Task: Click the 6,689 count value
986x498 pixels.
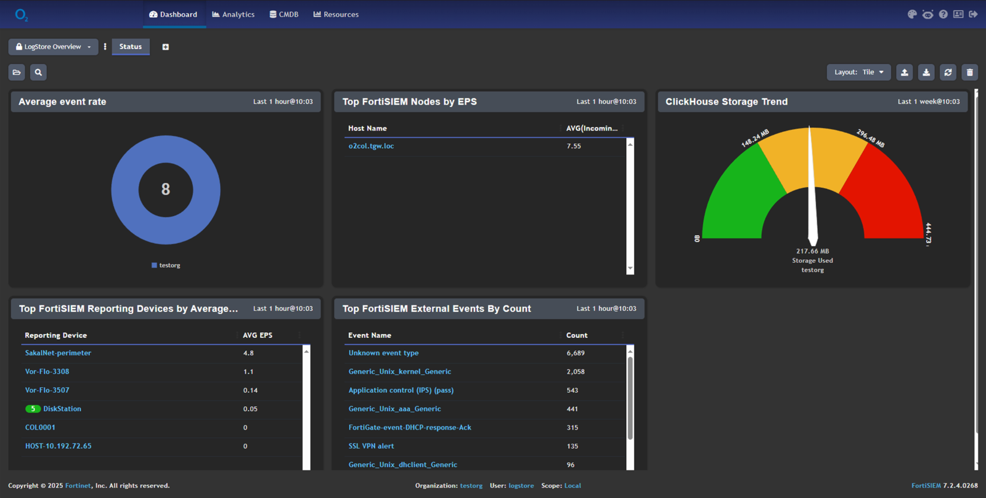Action: click(576, 353)
